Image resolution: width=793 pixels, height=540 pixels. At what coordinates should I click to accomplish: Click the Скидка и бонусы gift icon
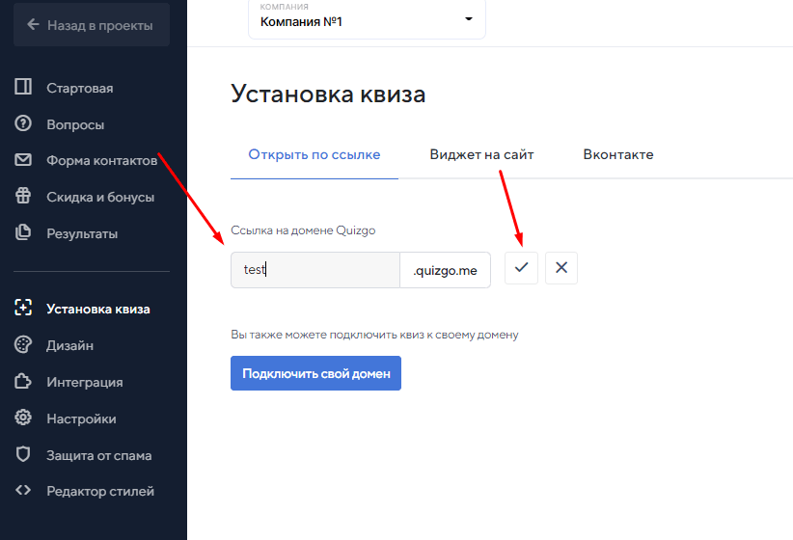point(24,197)
